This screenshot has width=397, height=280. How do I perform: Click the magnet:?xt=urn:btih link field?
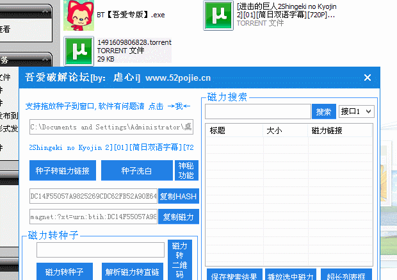(x=93, y=217)
